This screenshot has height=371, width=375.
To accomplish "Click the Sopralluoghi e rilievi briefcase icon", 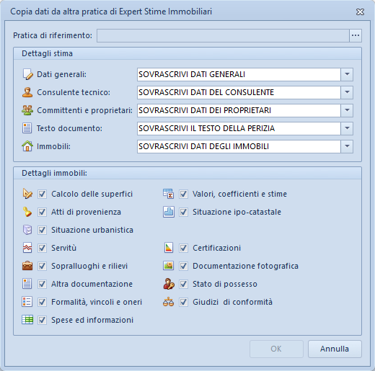I will pos(27,266).
